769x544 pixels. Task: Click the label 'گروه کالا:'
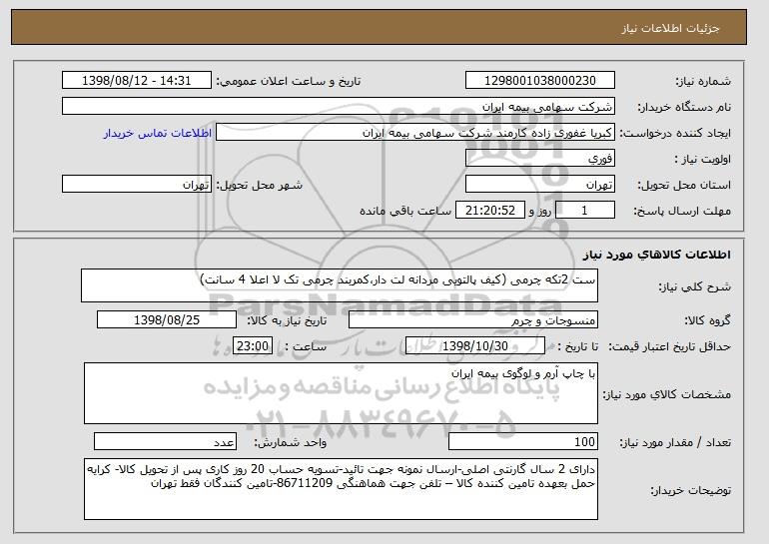click(707, 321)
